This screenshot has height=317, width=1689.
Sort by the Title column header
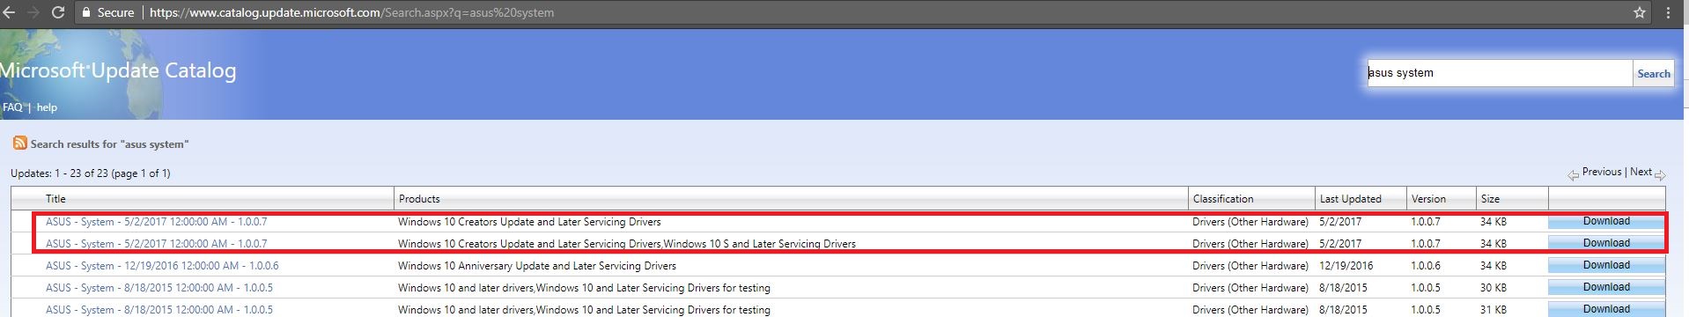(55, 199)
